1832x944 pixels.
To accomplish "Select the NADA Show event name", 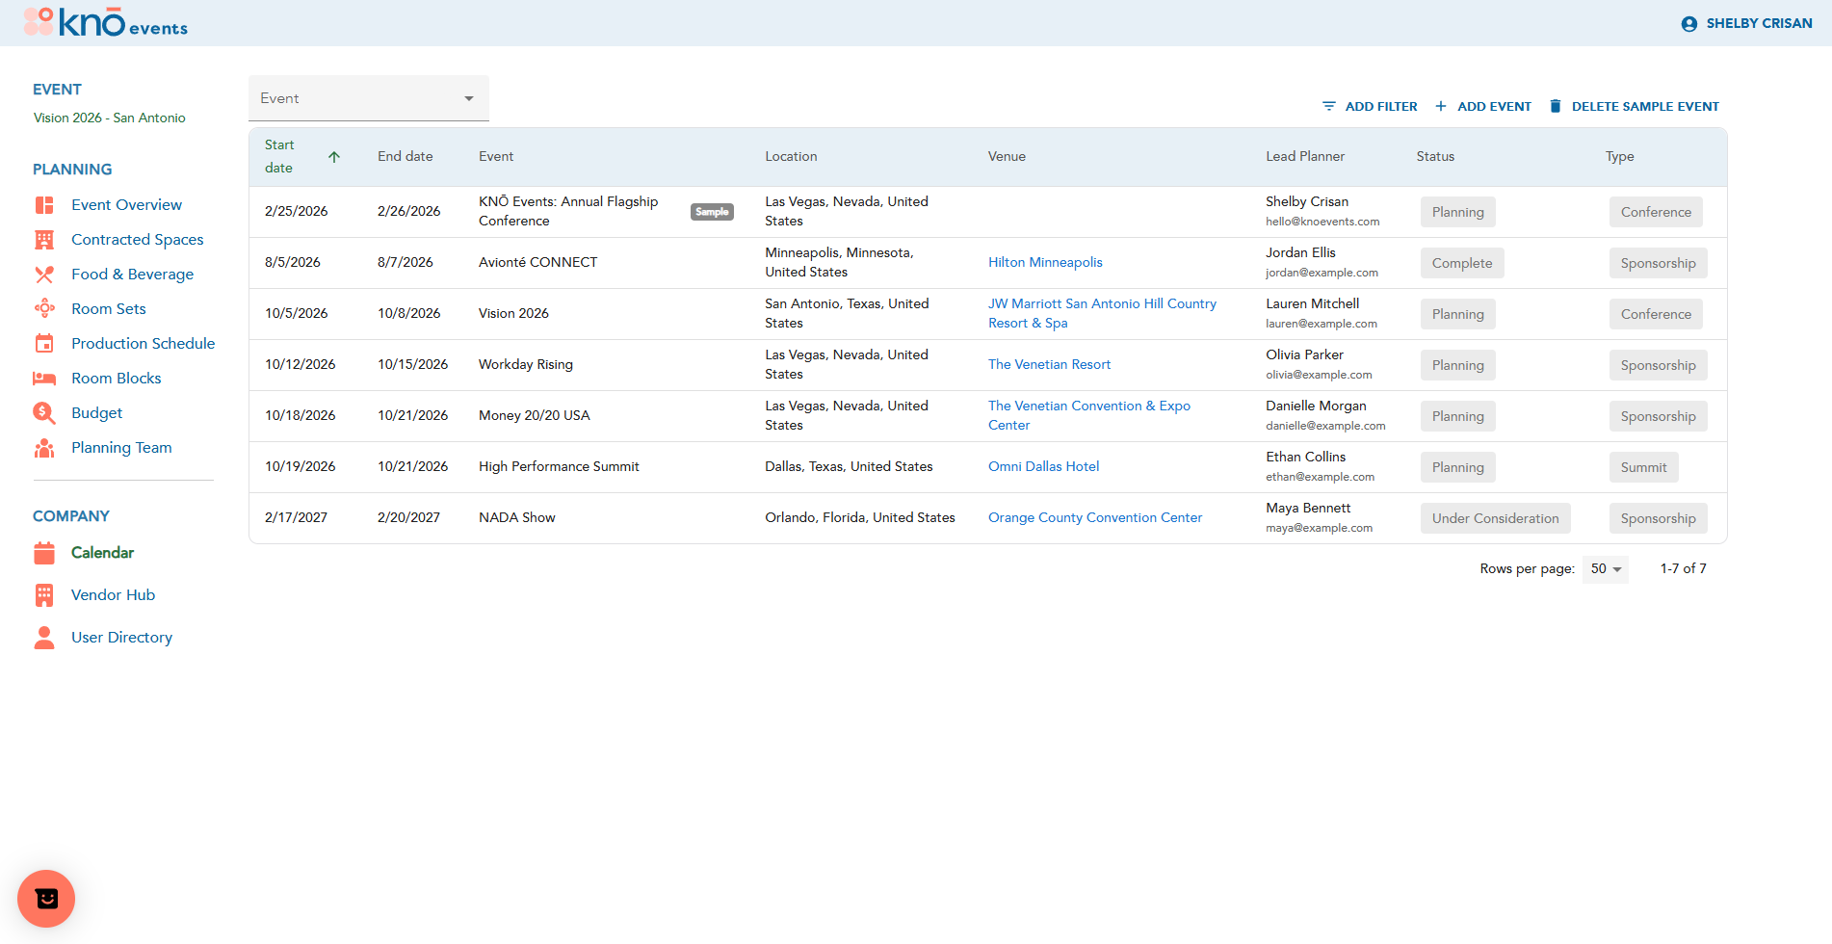I will click(x=517, y=518).
